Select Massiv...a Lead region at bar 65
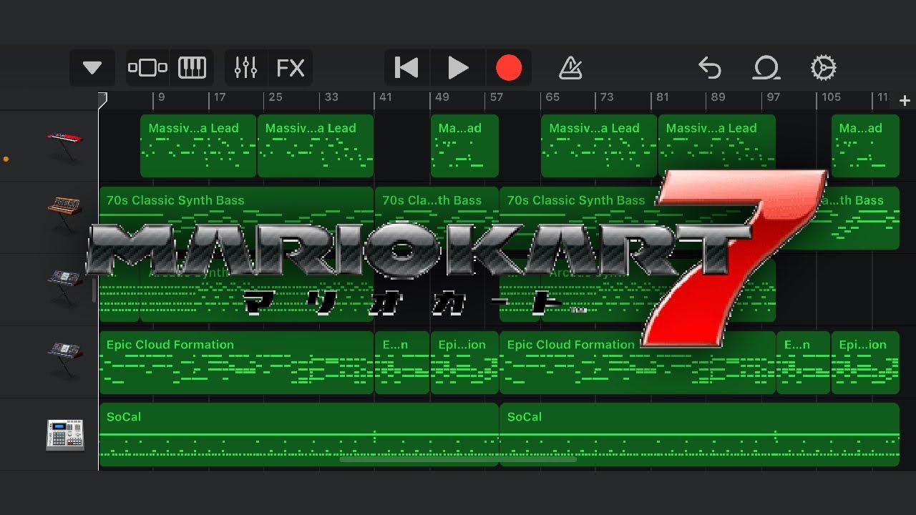Screen dimensions: 916x515 [x=599, y=146]
